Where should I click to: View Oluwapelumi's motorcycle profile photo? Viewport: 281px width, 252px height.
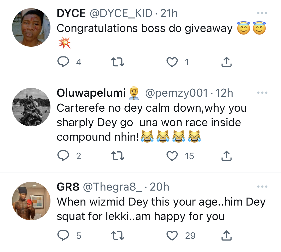pyautogui.click(x=31, y=107)
